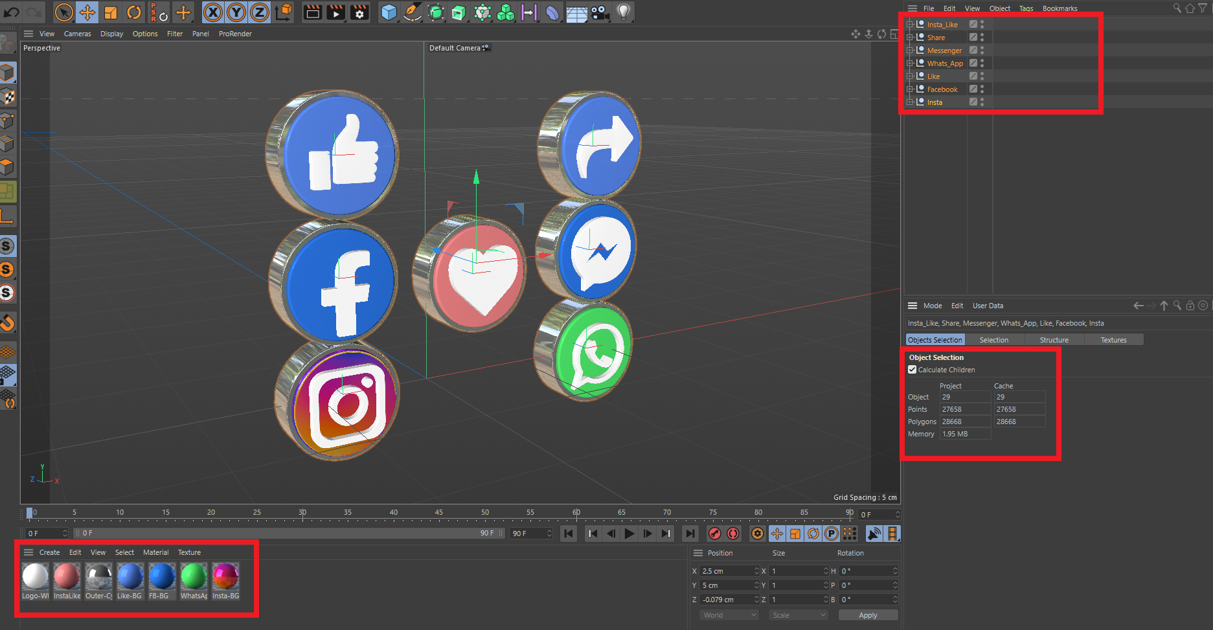This screenshot has width=1213, height=630.
Task: Open the Edit Render Settings icon
Action: 359,12
